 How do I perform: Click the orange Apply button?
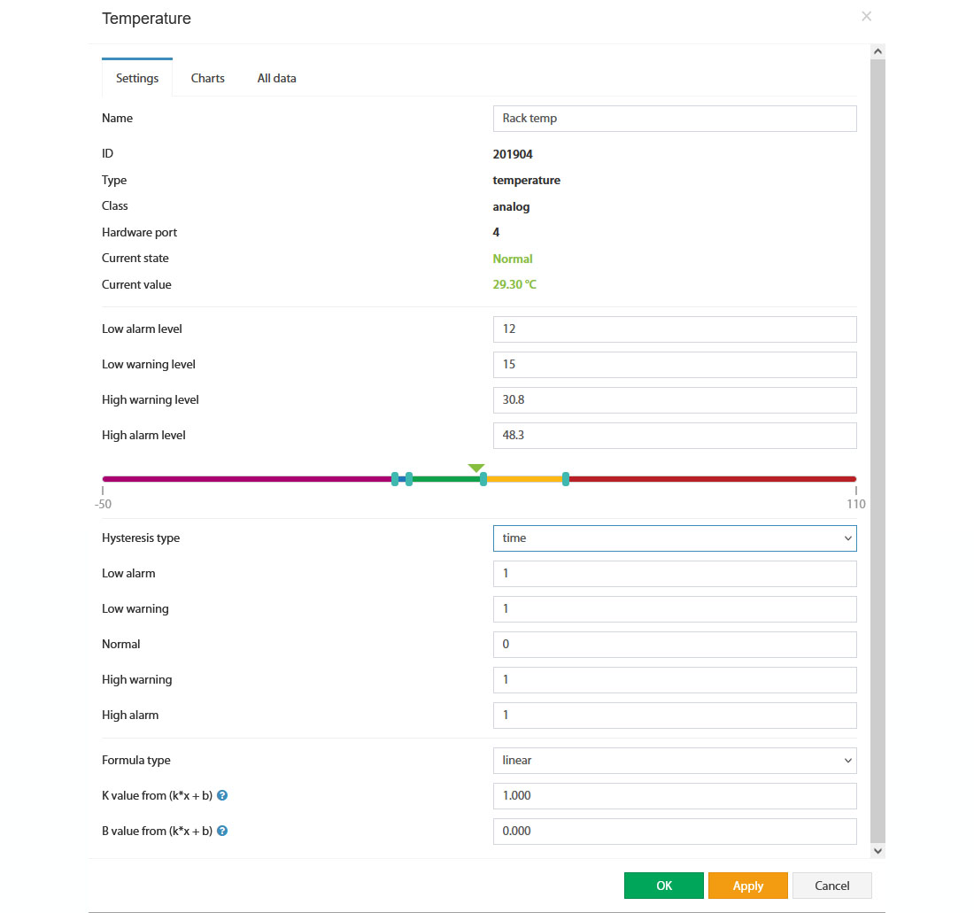coord(747,886)
